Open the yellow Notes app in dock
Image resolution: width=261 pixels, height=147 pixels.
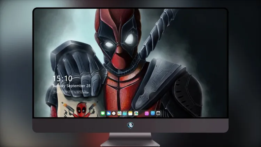tap(130, 114)
